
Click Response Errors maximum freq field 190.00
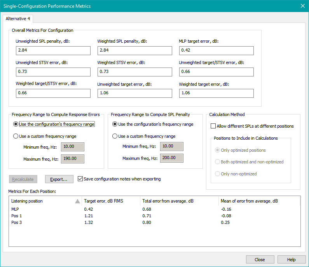click(x=73, y=159)
